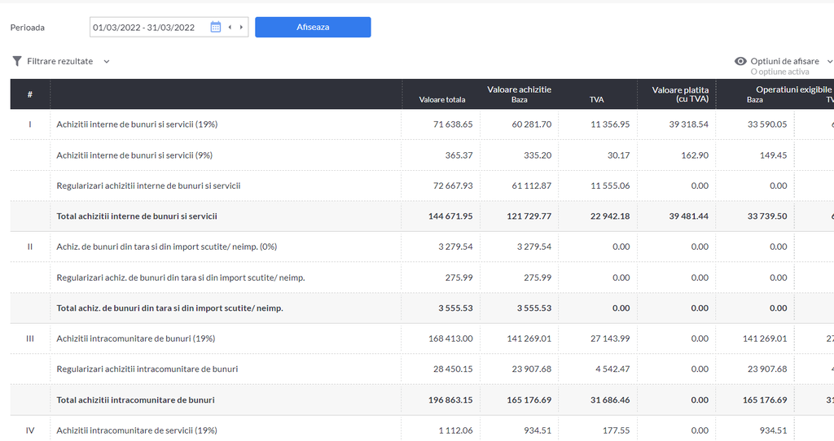Click TVA value 27 143.99
Screen dimensions: 834x441
(x=610, y=338)
